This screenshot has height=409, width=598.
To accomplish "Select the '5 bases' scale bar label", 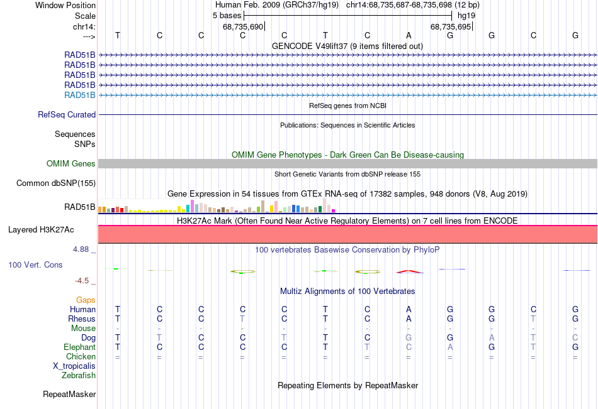I will (227, 16).
